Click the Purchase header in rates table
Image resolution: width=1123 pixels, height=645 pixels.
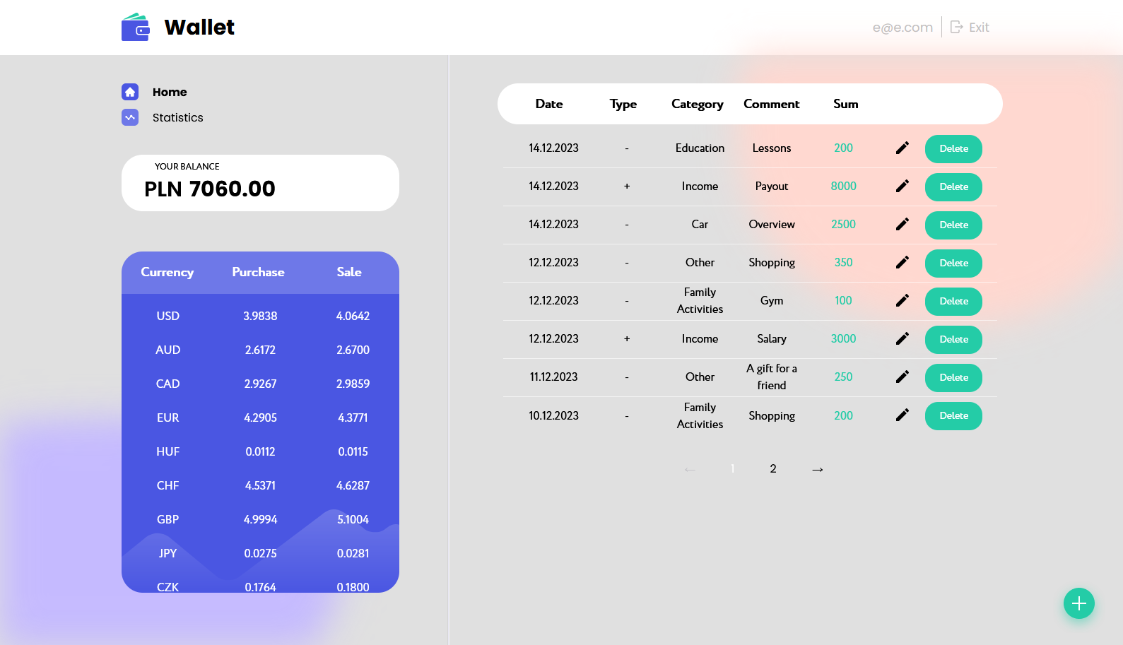(259, 272)
